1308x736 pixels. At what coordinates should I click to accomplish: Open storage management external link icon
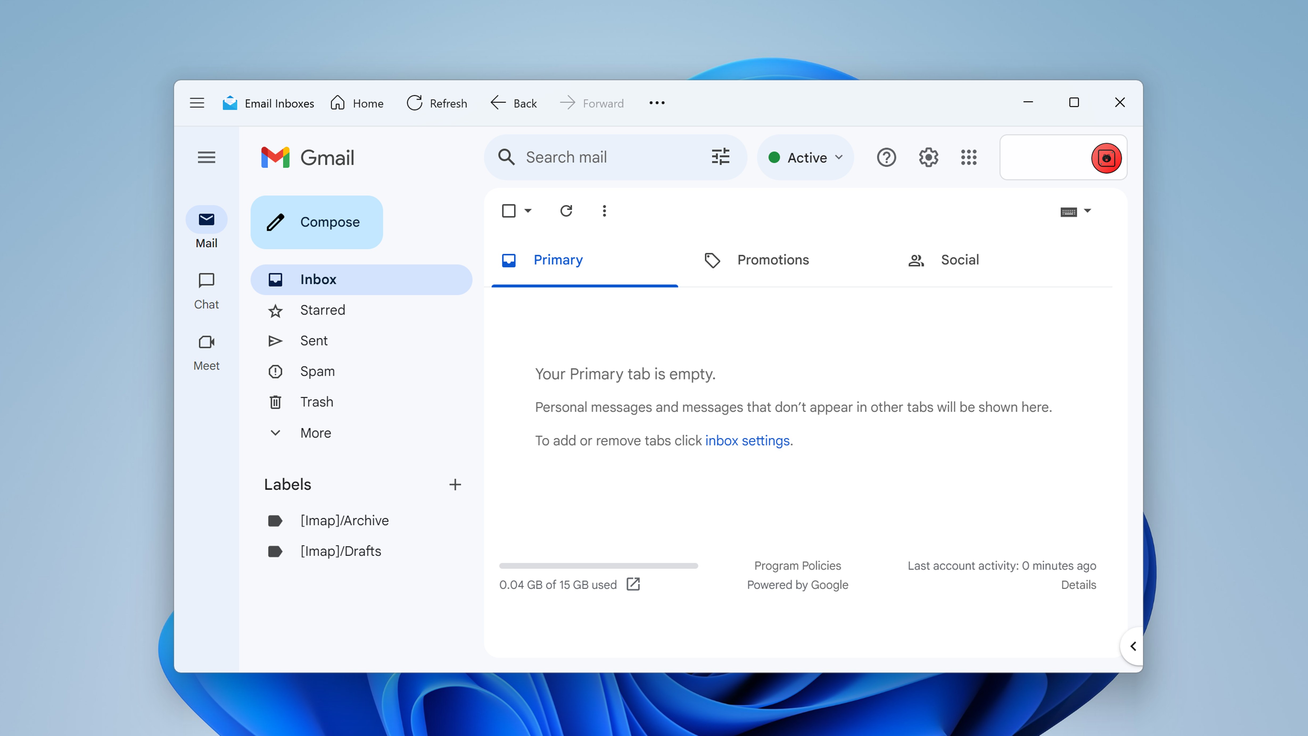click(633, 584)
